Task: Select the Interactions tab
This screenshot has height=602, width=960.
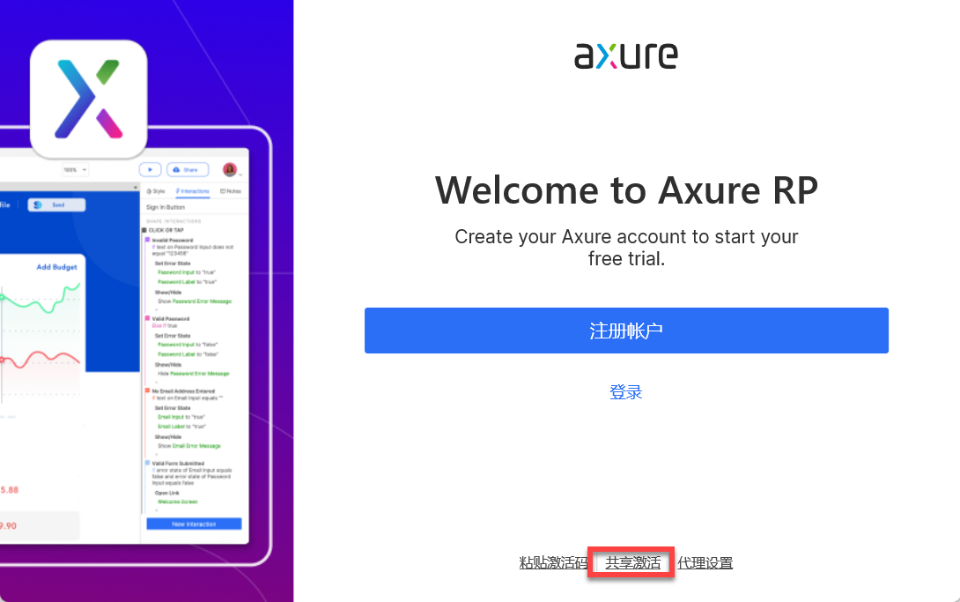Action: click(191, 190)
